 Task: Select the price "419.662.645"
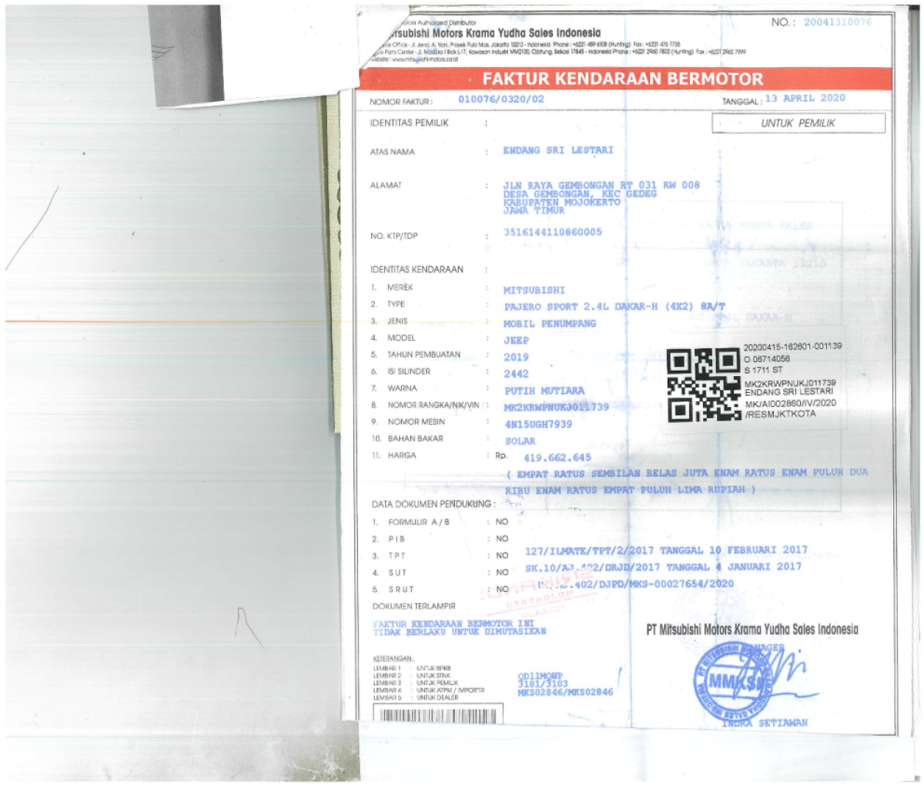tap(557, 458)
